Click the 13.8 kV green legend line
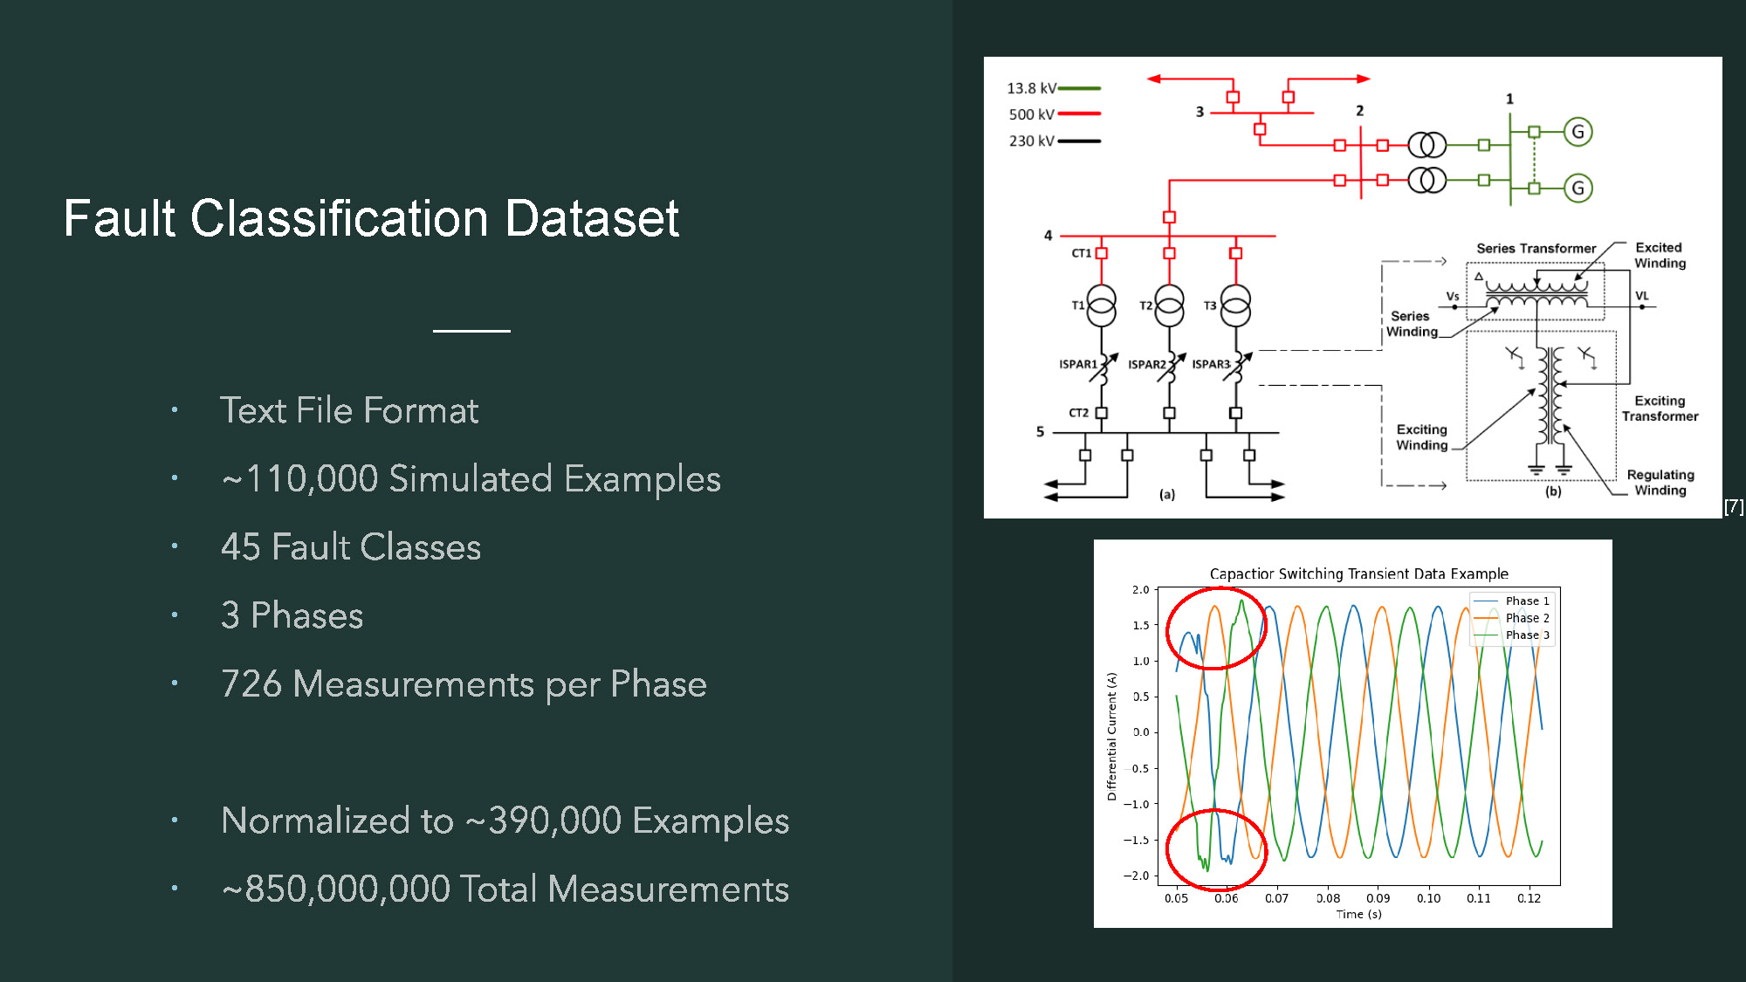 point(1079,88)
